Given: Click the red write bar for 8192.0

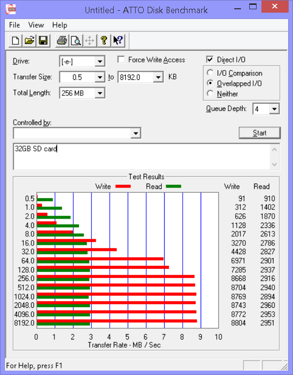Looking at the screenshot, I should click(117, 321).
